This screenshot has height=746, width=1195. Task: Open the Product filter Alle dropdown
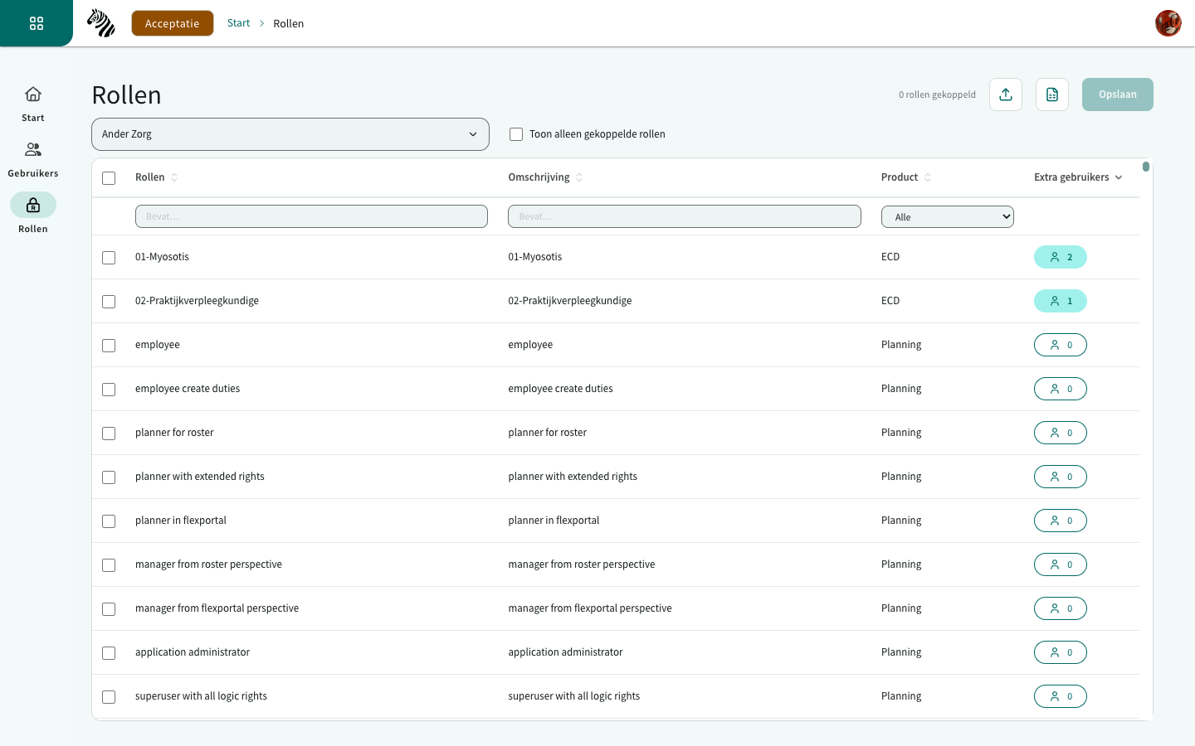948,216
